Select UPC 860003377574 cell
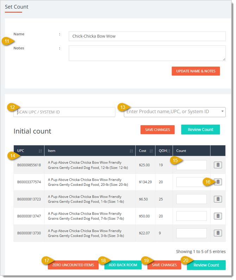Screen dimensions: 236x280 pyautogui.click(x=29, y=182)
